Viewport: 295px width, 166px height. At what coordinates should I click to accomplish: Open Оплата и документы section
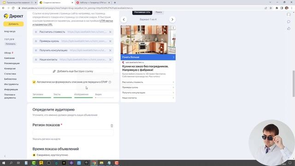pyautogui.click(x=10, y=96)
